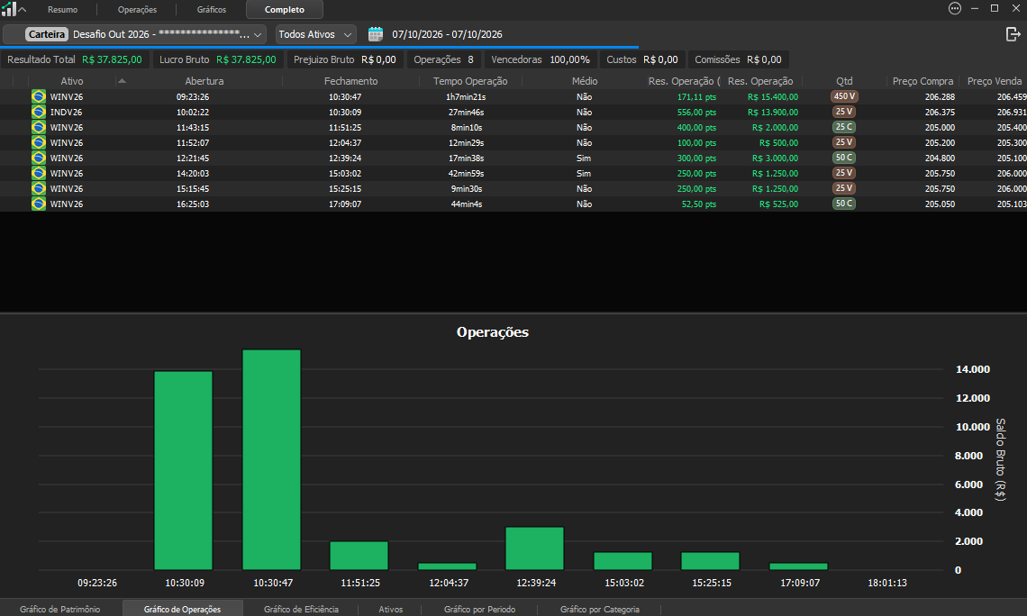Screen dimensions: 1027x616
Task: Click the Vencedoras 100,00% box
Action: coord(541,59)
